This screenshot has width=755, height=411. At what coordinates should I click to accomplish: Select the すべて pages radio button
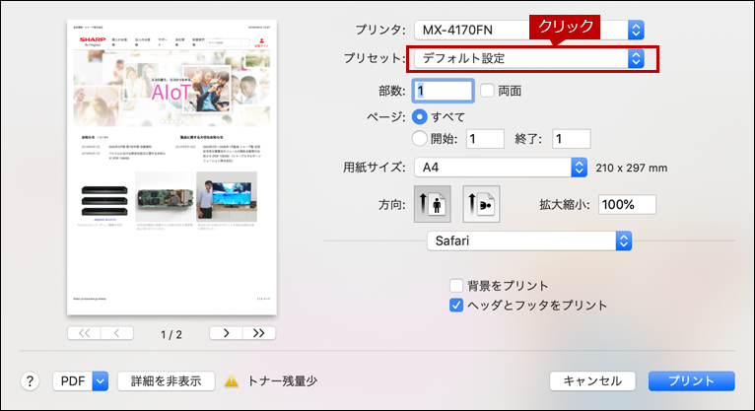point(420,117)
